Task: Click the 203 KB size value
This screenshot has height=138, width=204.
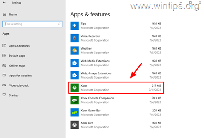Action: click(157, 111)
